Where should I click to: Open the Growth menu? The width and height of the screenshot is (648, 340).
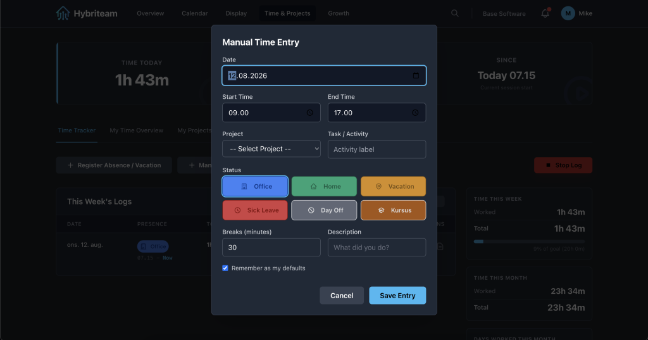pyautogui.click(x=339, y=13)
